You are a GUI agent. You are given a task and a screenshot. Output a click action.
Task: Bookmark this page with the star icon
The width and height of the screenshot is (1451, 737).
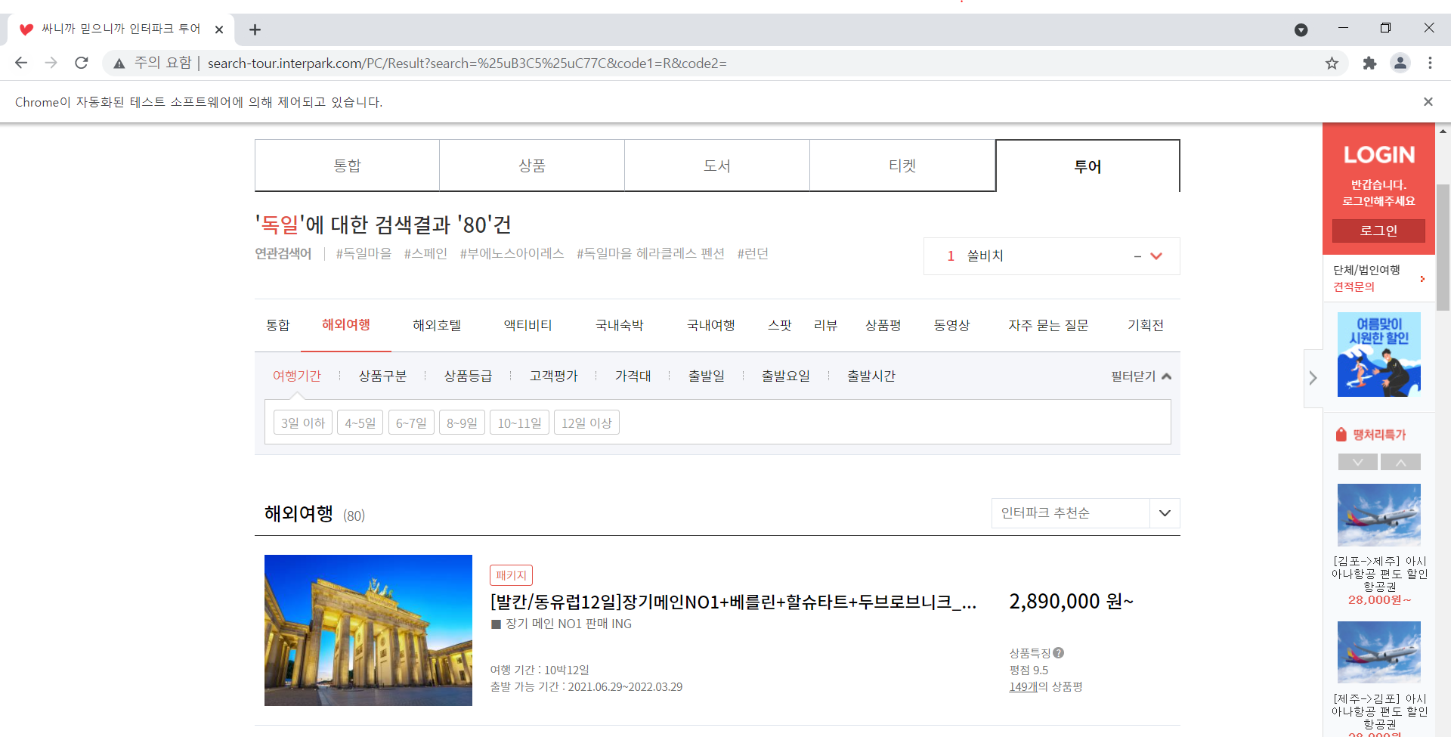[x=1332, y=63]
